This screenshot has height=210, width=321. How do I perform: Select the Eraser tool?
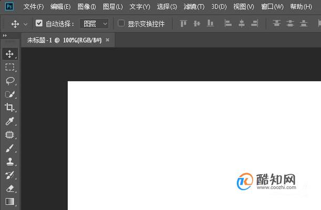pyautogui.click(x=10, y=188)
